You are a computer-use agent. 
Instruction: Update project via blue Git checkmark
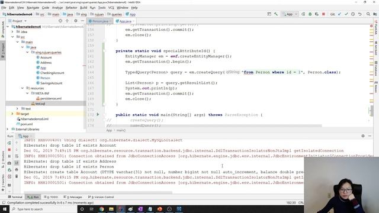pyautogui.click(x=339, y=14)
